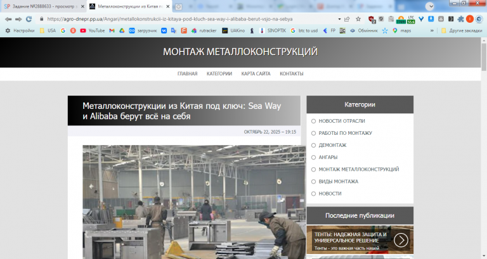Open the rutracker bookmark
Viewport: 487px width, 259px height.
(x=204, y=30)
